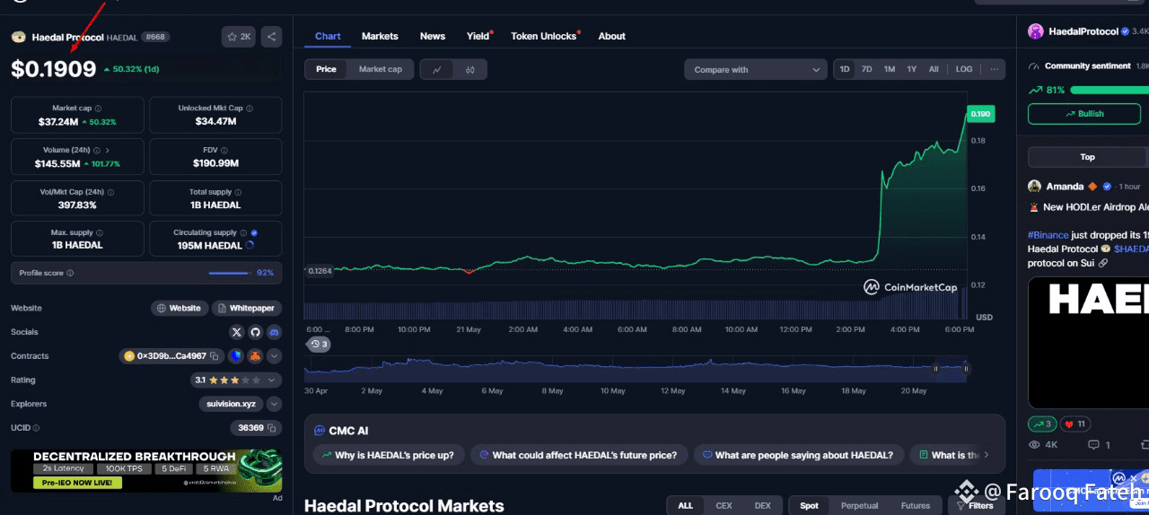Click the Profile score info icon
The image size is (1149, 515).
[x=70, y=273]
